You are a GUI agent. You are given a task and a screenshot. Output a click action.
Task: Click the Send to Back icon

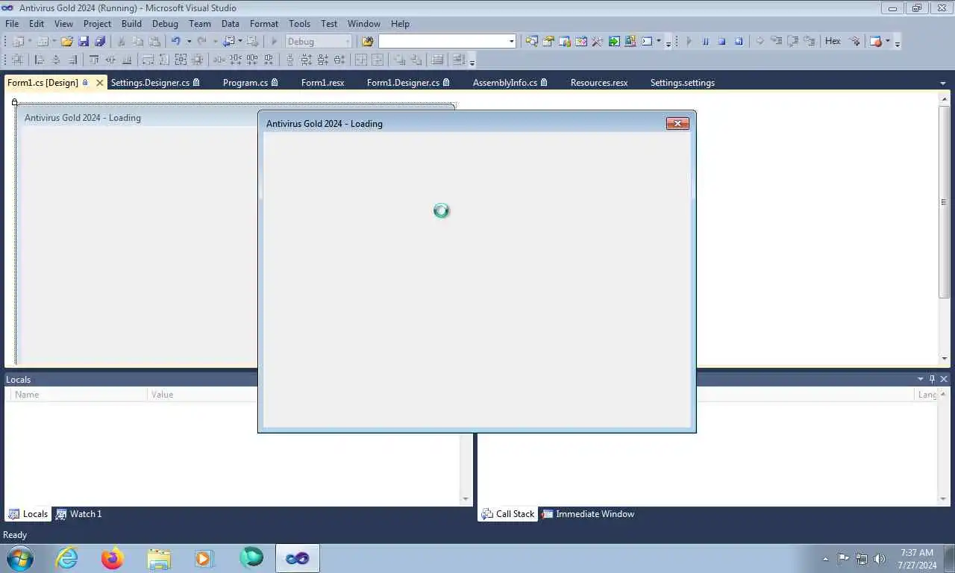(416, 60)
